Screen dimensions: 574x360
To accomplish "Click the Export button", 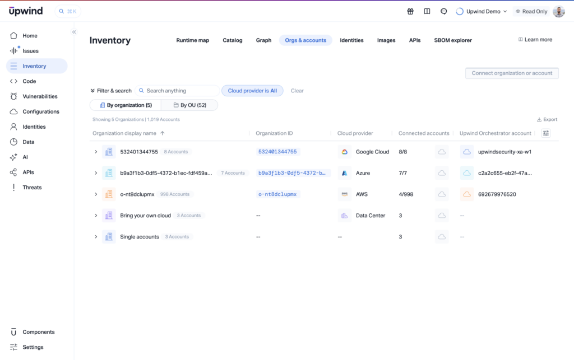I will pos(547,119).
